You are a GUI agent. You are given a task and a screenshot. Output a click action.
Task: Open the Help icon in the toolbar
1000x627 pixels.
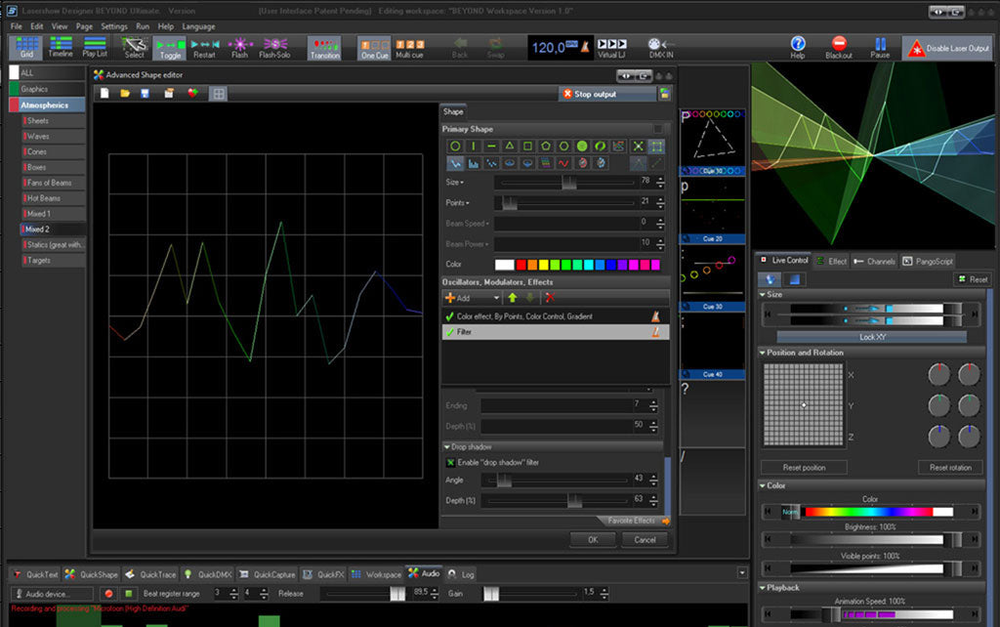click(798, 43)
